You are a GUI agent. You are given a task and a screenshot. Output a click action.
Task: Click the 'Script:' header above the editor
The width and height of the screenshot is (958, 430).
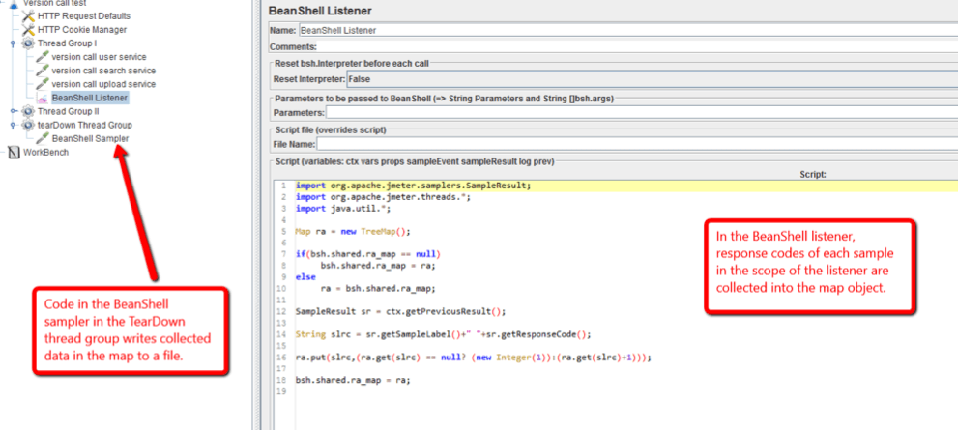tap(813, 175)
